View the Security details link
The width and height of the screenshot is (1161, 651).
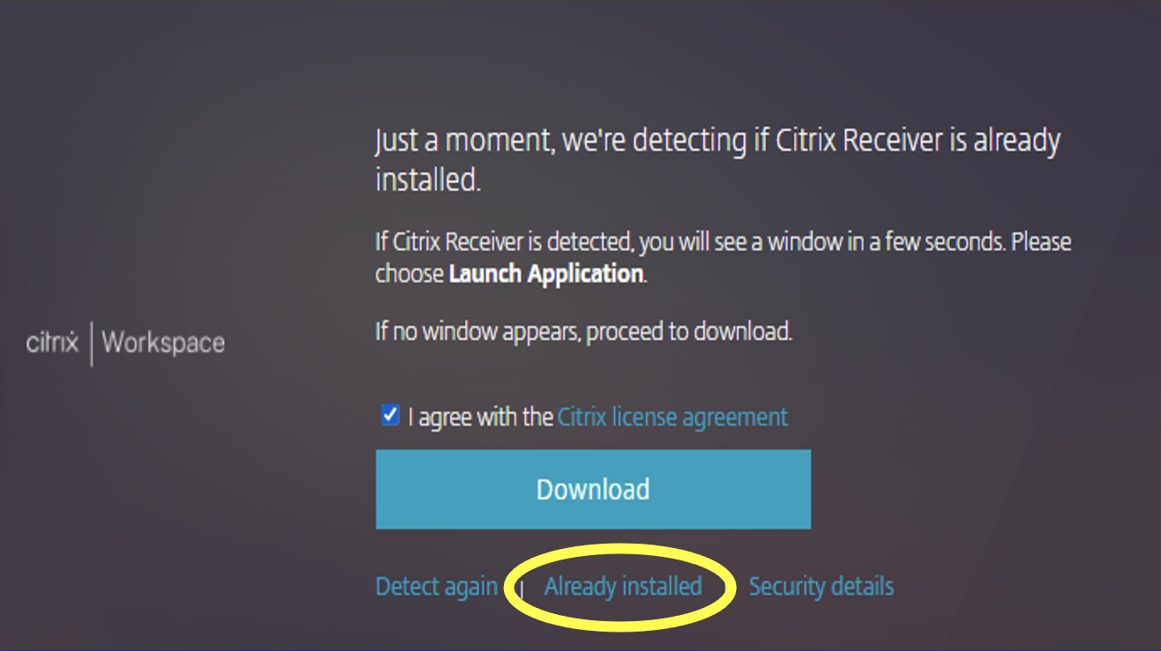(x=821, y=586)
